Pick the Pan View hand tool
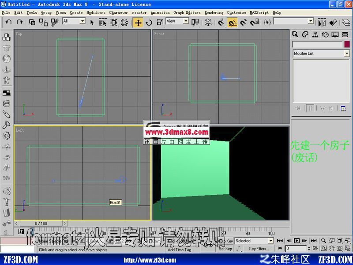 coord(332,248)
